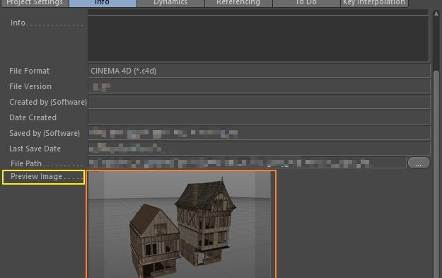
Task: Click the Date Created label
Action: click(33, 117)
